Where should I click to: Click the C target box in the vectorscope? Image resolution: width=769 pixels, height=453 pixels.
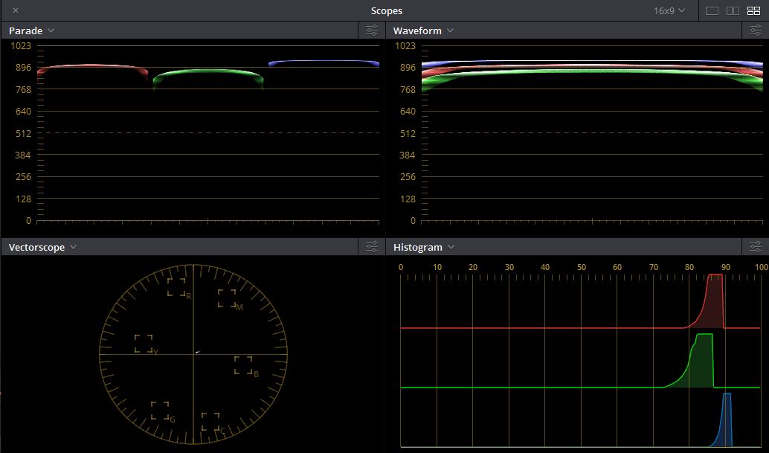pos(210,422)
